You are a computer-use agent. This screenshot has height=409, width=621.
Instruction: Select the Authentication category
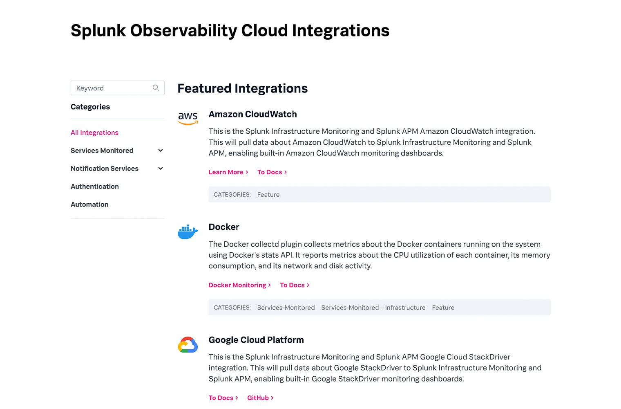point(95,187)
